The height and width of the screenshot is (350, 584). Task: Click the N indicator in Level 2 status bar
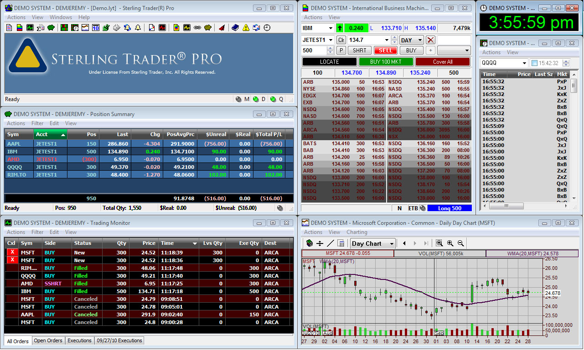pos(399,208)
